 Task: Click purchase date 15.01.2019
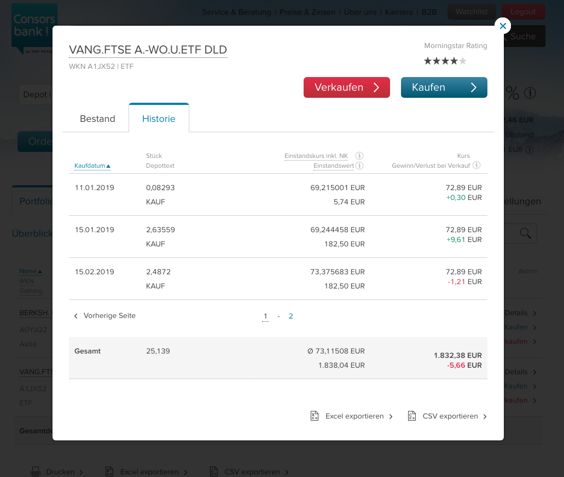(x=94, y=229)
